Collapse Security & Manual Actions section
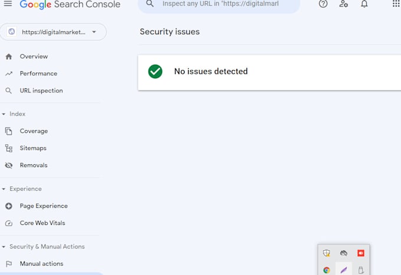401x275 pixels. click(x=4, y=247)
